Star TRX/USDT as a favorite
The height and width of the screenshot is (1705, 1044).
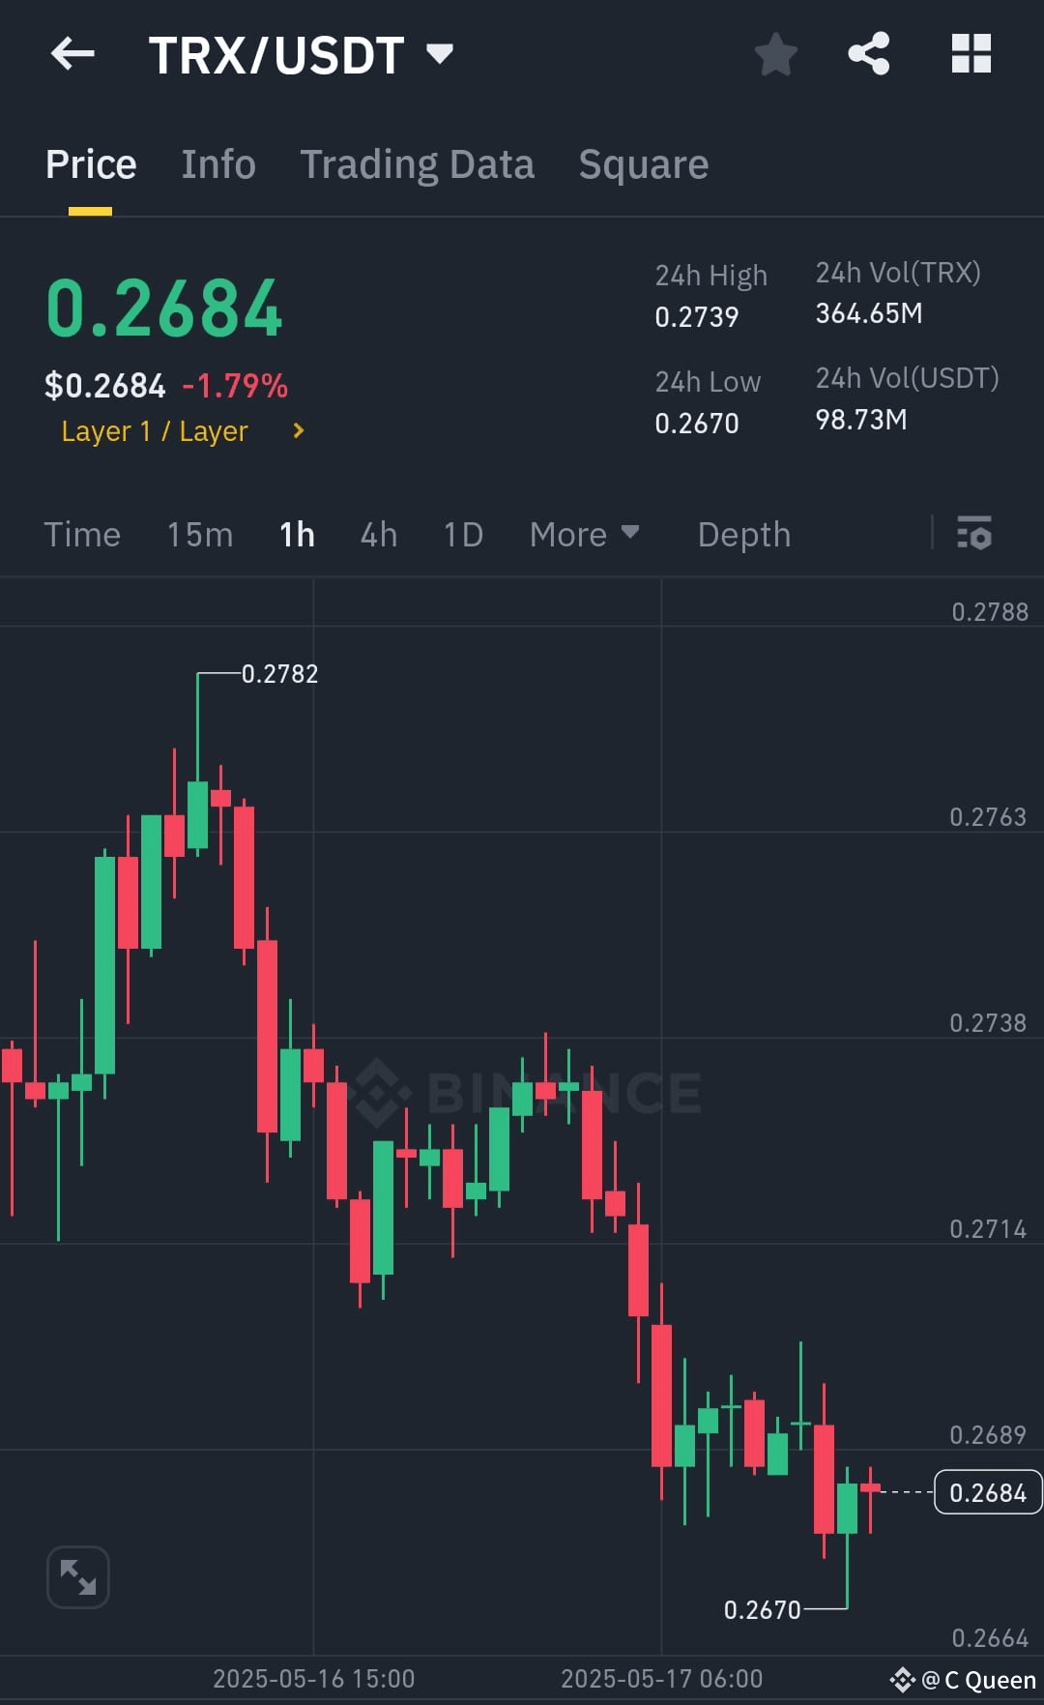tap(776, 55)
